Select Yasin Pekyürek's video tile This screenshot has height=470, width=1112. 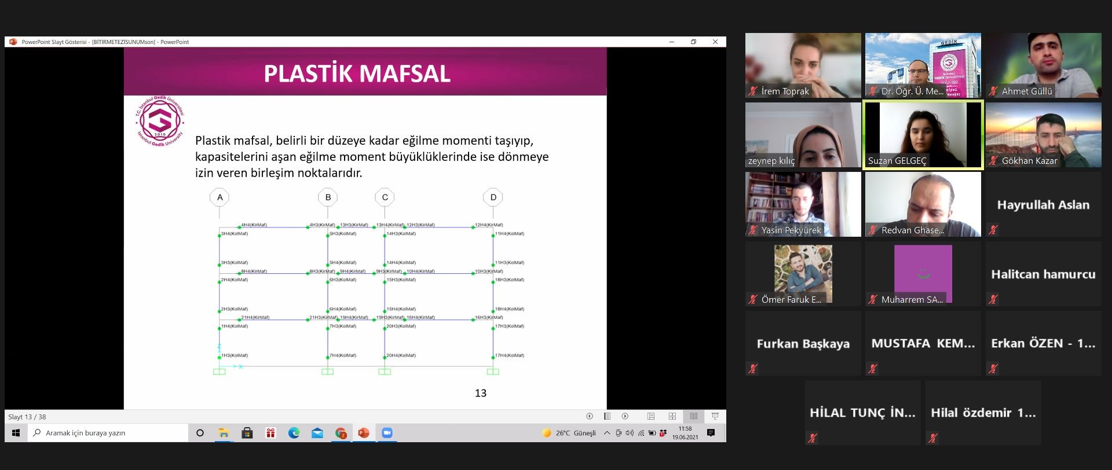(x=803, y=204)
